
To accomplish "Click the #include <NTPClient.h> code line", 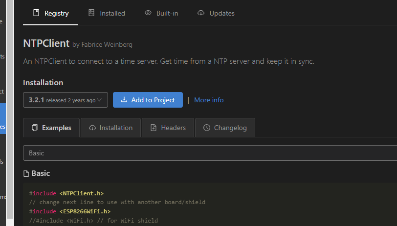I will point(66,193).
